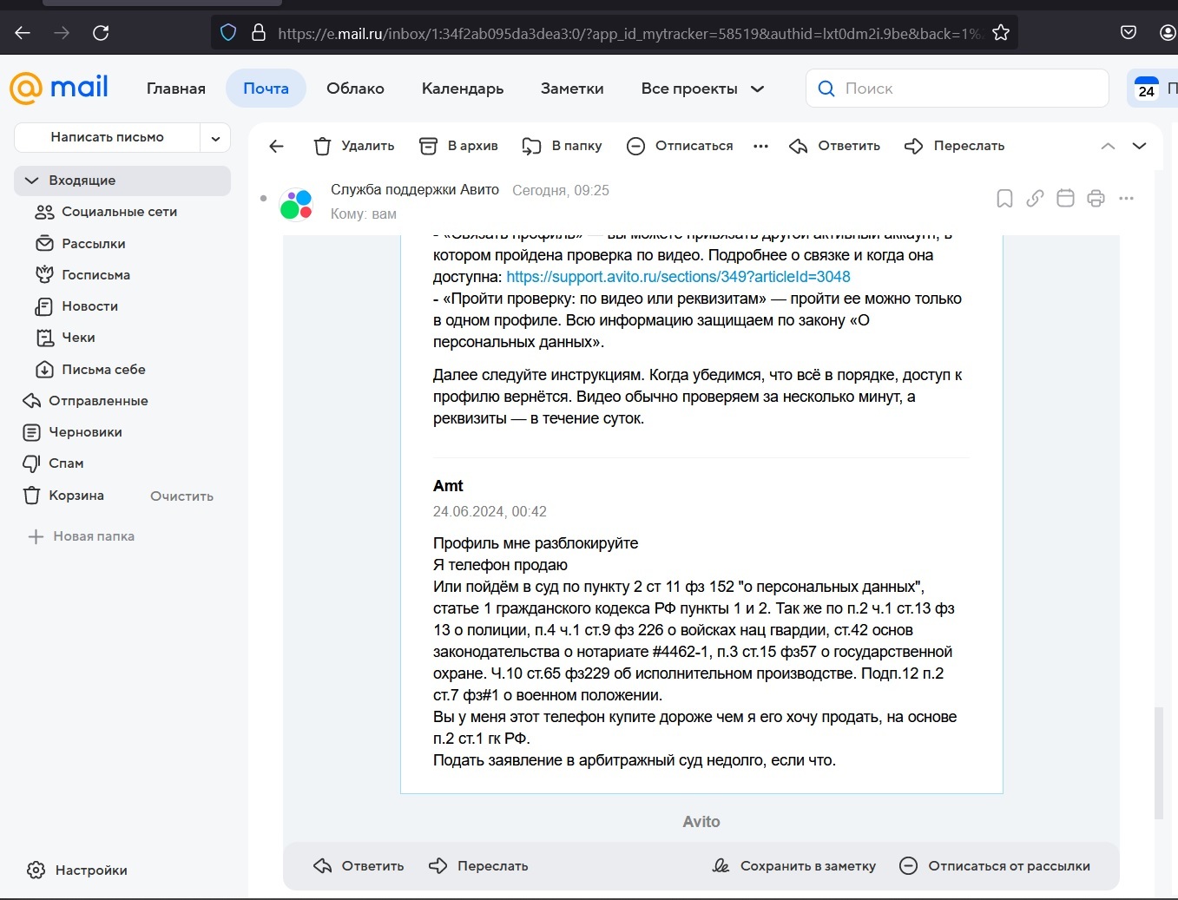Open Корзина folder
The image size is (1178, 900).
(x=76, y=496)
